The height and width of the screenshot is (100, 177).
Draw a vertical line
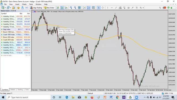tap(108, 8)
